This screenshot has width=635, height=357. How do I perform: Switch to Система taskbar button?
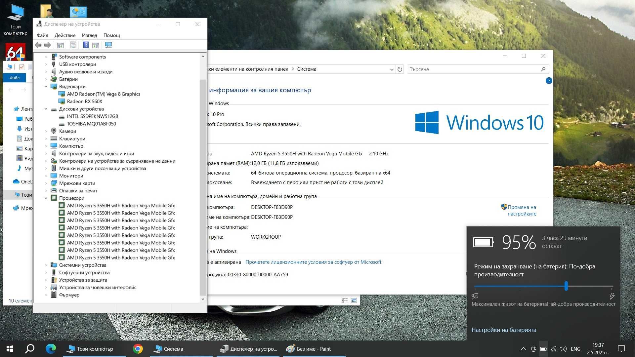coord(182,349)
